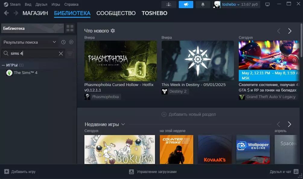
Task: Open the Wallpaper Engine tile
Action: click(253, 150)
